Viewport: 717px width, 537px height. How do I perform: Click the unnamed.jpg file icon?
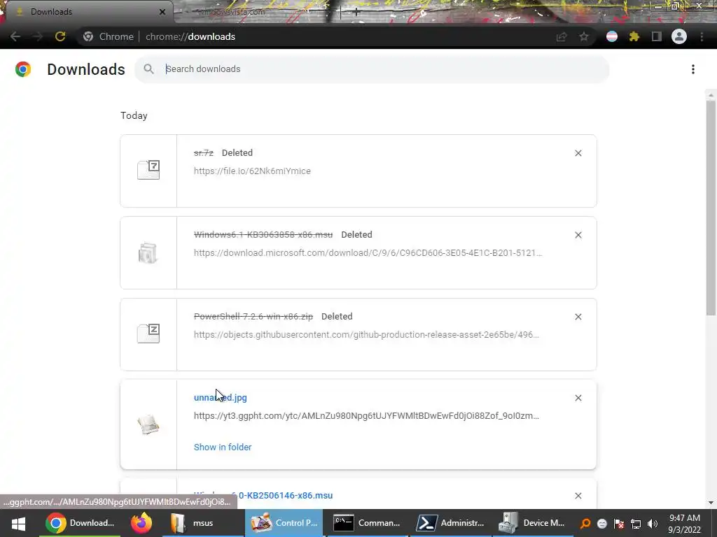click(x=148, y=424)
